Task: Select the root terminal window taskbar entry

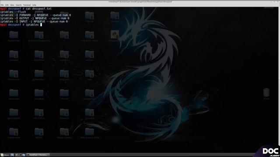Action: click(x=38, y=155)
